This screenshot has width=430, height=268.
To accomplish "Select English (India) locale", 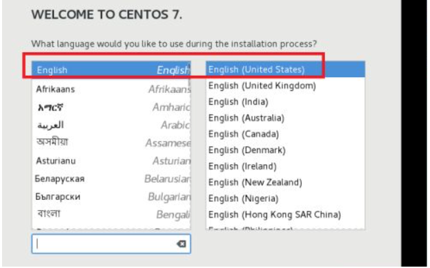I will [x=285, y=102].
